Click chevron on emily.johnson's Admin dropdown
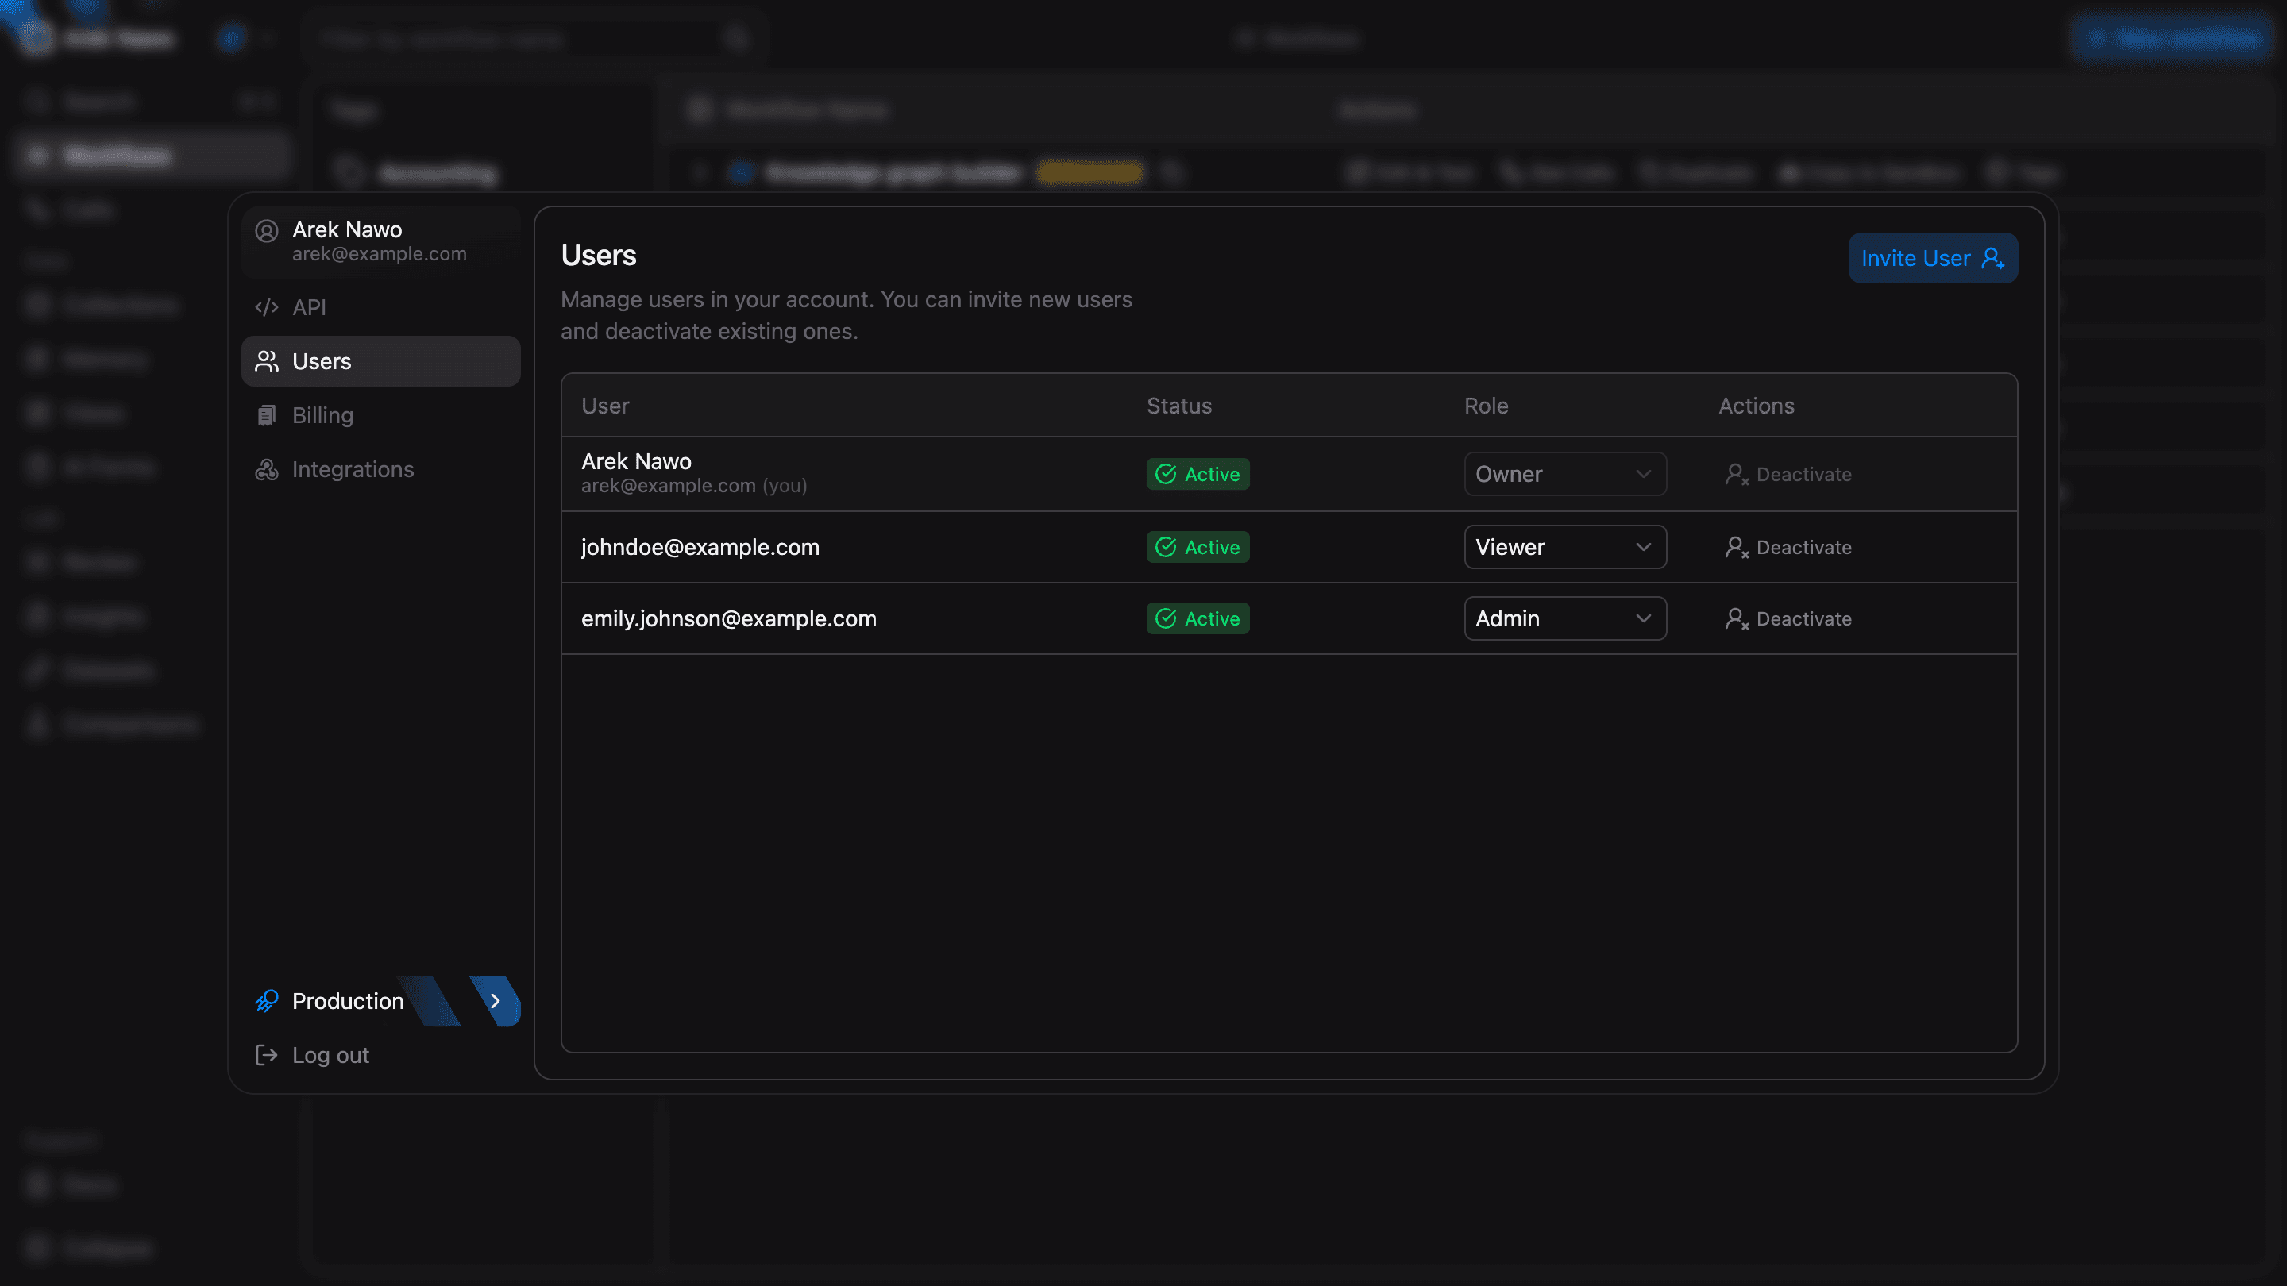 point(1643,618)
